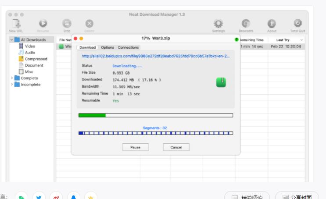Switch to the Options tab
Image resolution: width=326 pixels, height=199 pixels.
point(107,47)
